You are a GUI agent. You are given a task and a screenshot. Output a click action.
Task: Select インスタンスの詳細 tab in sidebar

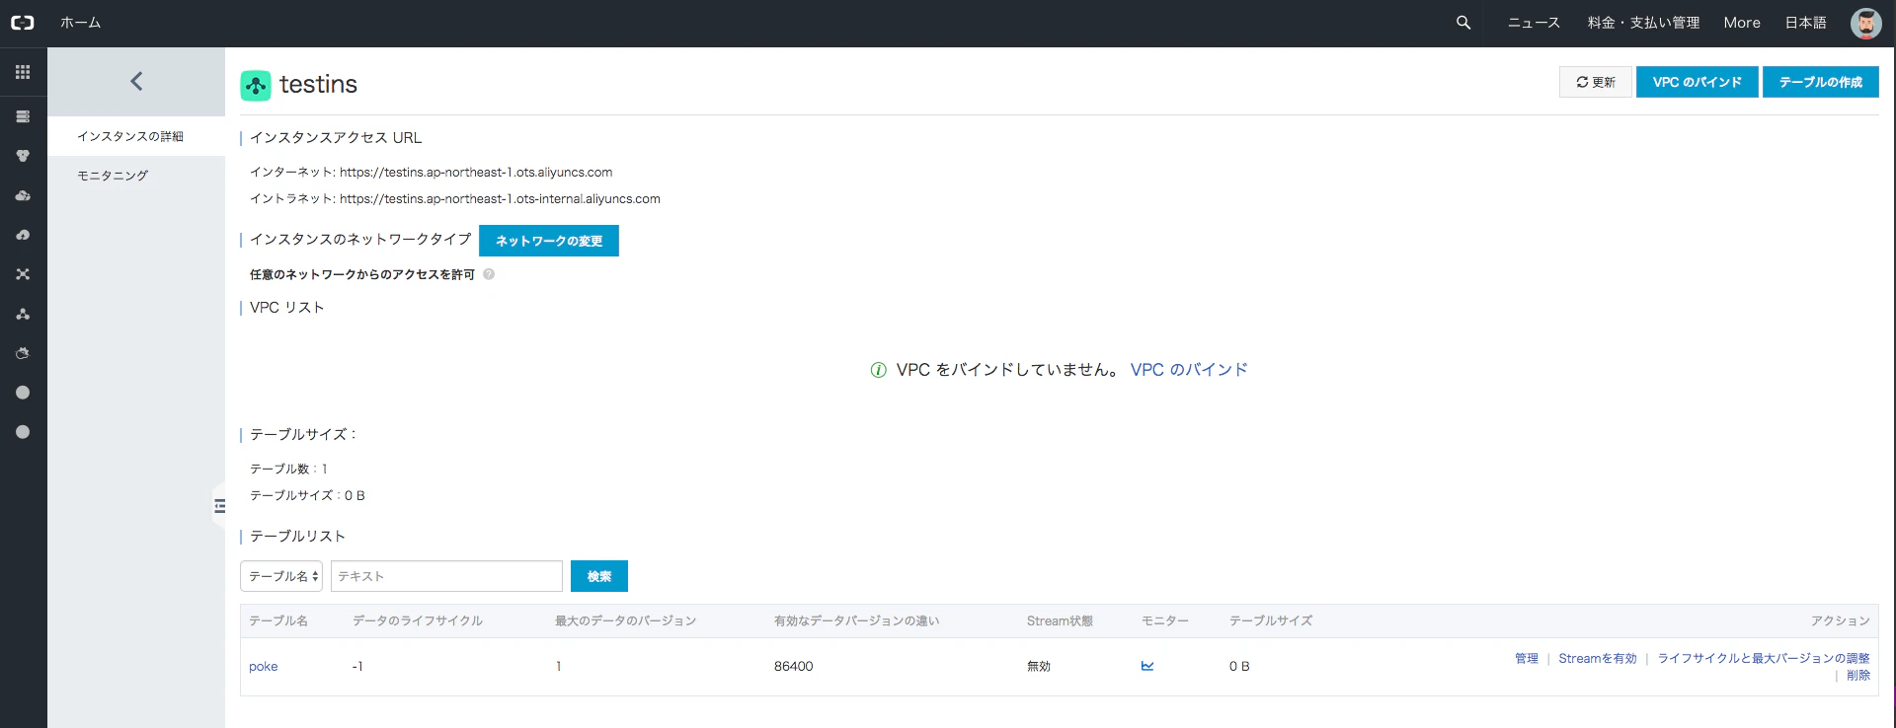point(136,136)
